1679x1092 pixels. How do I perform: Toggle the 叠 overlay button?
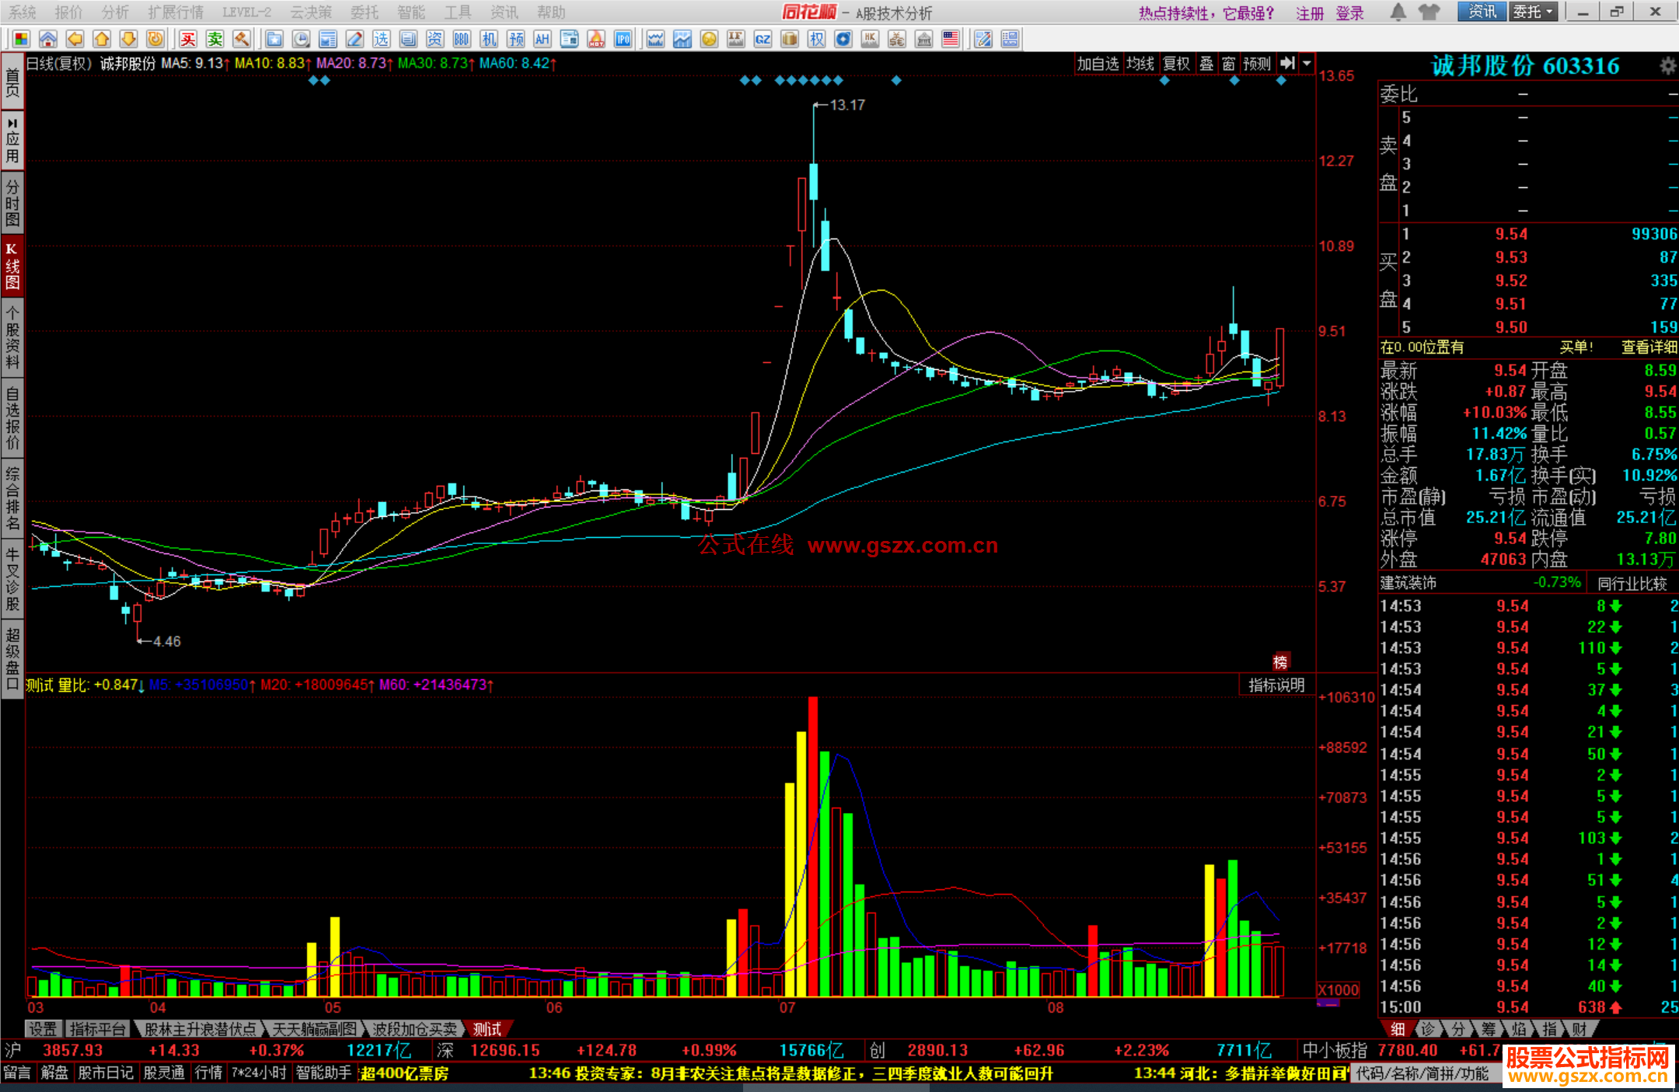tap(1206, 64)
